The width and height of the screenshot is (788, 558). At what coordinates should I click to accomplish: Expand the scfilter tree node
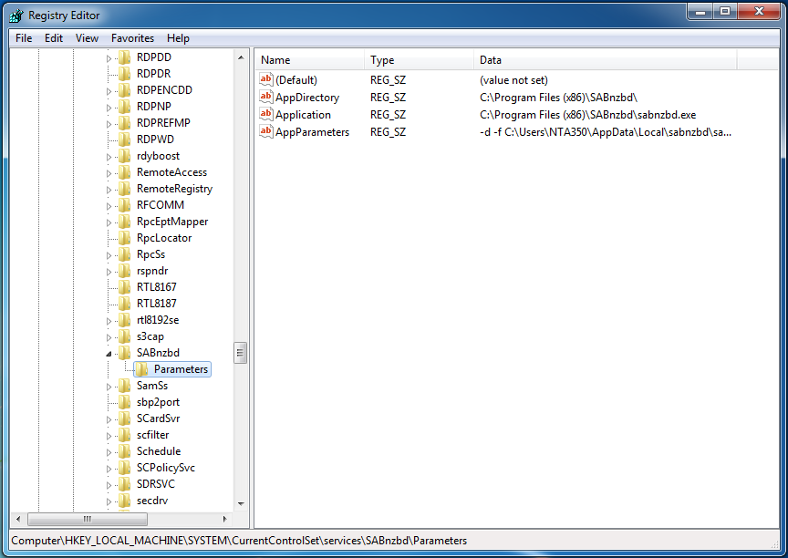[109, 436]
